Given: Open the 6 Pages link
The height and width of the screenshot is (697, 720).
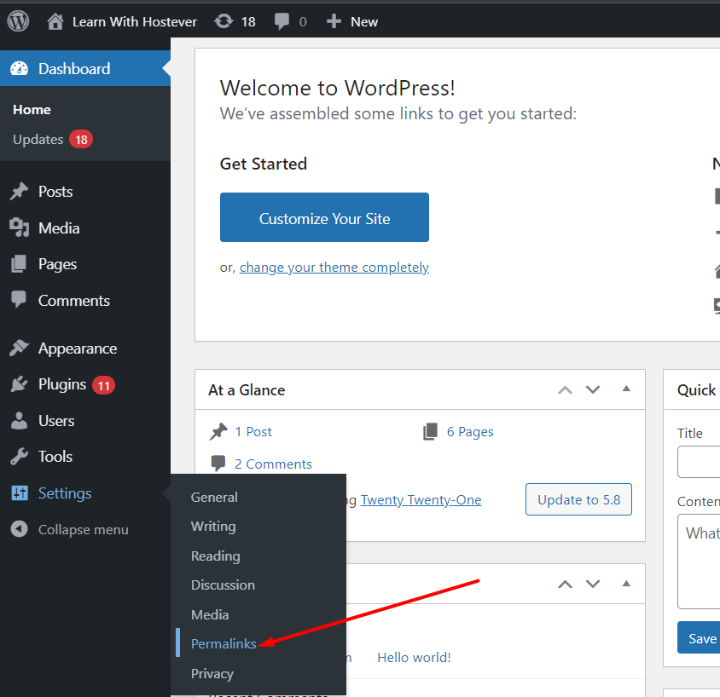Looking at the screenshot, I should (x=470, y=432).
